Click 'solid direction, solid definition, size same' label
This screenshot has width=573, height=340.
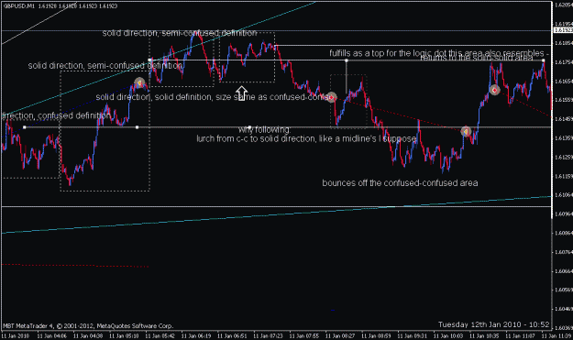coord(214,97)
